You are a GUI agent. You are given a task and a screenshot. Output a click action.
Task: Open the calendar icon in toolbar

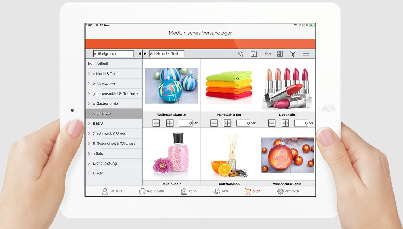coord(253,54)
